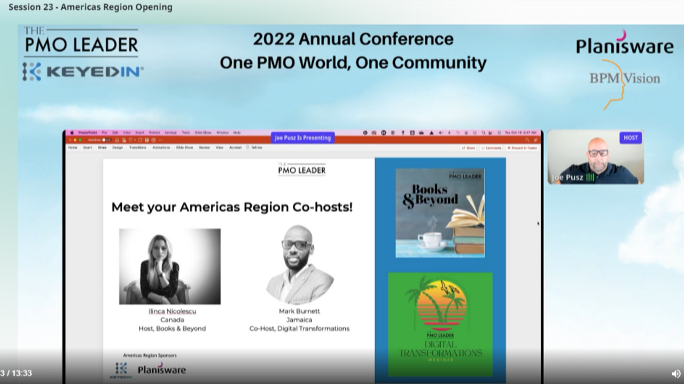This screenshot has height=384, width=684.
Task: Click the '2022 Annual Conference' heading
Action: (353, 39)
